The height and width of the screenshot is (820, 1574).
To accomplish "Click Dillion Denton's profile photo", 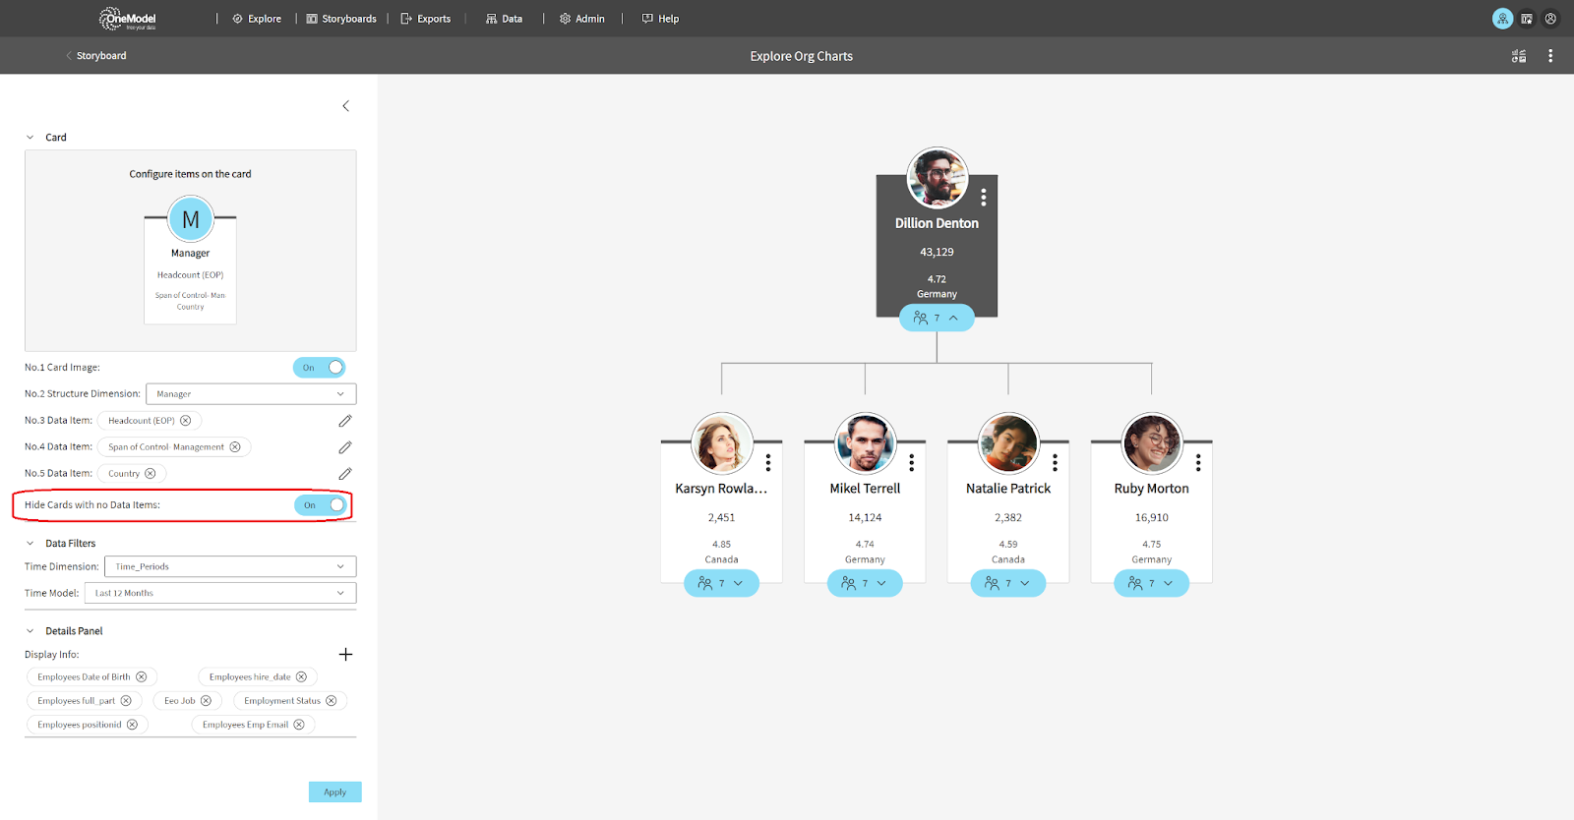I will click(x=938, y=178).
